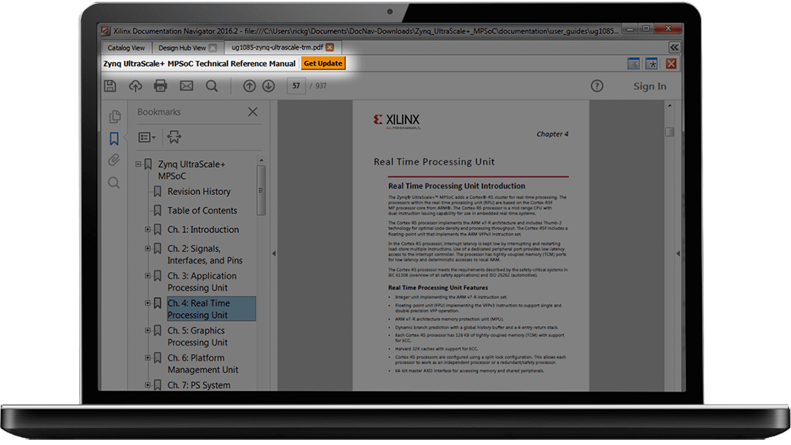Click the page number field showing 57

pyautogui.click(x=297, y=86)
